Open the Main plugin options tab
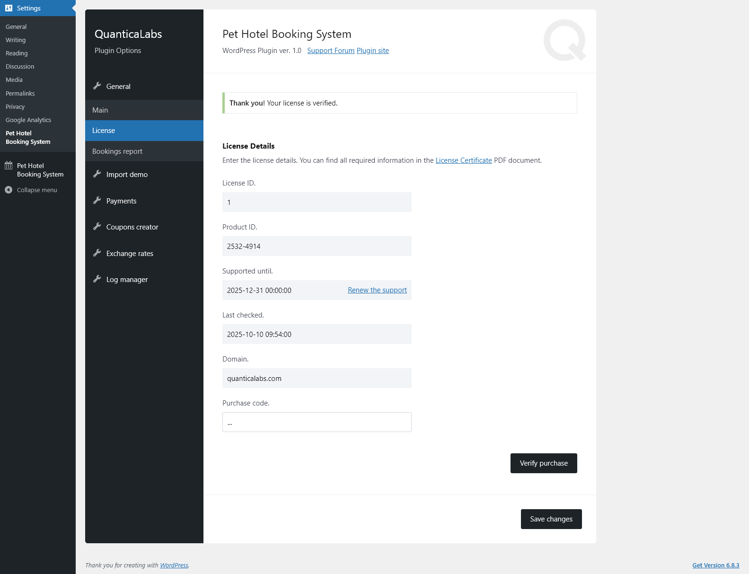This screenshot has height=574, width=749. tap(100, 110)
